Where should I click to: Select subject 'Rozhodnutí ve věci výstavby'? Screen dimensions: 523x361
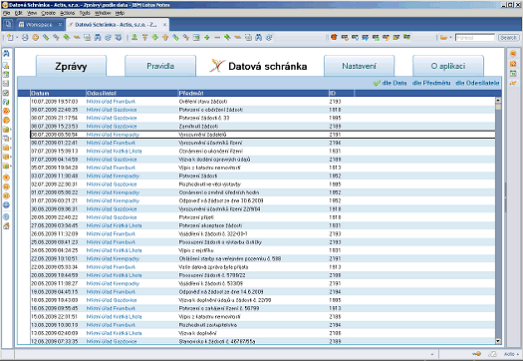209,184
